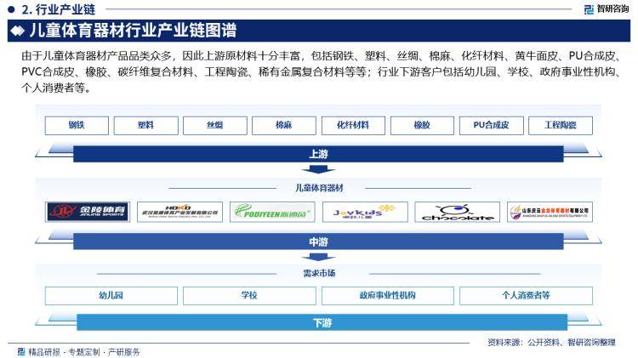Select the PU合成皮 box
The height and width of the screenshot is (358, 638).
tap(491, 125)
